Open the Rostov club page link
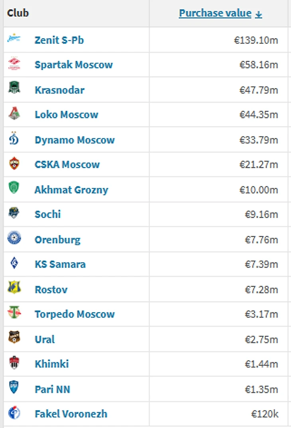 tap(51, 289)
